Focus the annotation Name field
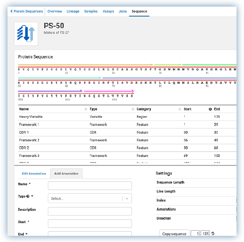Screen dimensions: 244x242 click(x=90, y=186)
